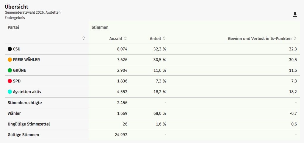Click the Anzahl column header
Image resolution: width=304 pixels, height=143 pixels.
click(x=116, y=39)
